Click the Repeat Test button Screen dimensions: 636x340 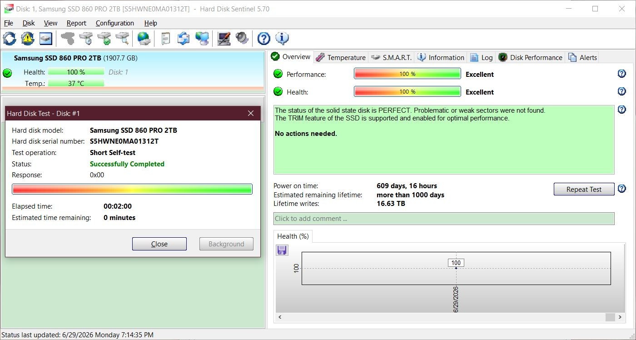click(584, 189)
